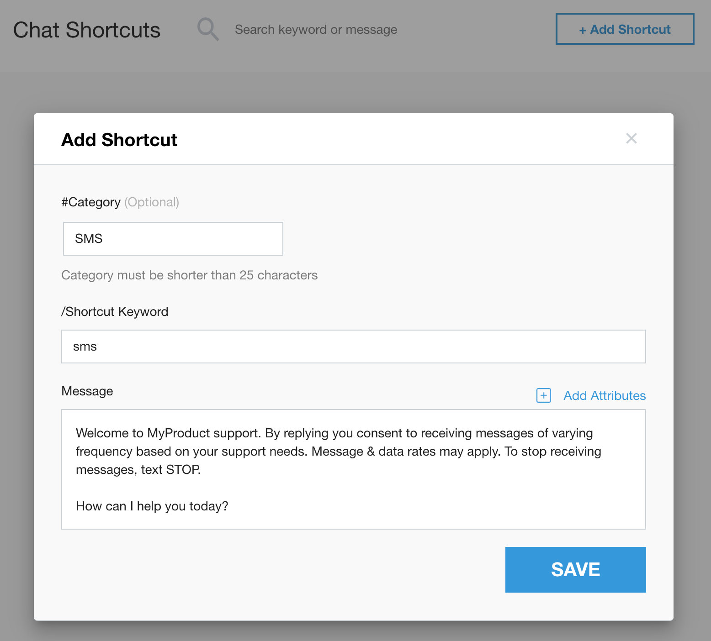Click the search magnifier icon
The width and height of the screenshot is (711, 641).
coord(208,30)
